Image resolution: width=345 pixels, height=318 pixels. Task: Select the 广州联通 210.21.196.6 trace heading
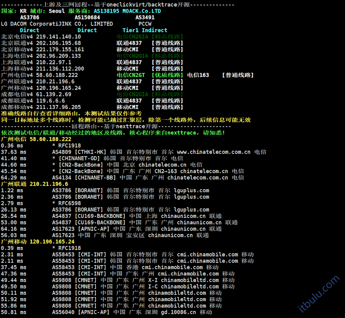click(34, 184)
